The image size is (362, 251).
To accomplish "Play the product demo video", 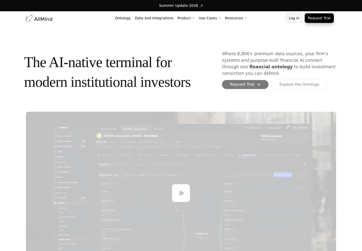I will pos(181,193).
